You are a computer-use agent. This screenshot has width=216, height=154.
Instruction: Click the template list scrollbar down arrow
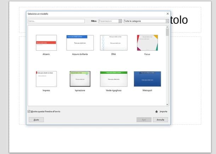(x=167, y=104)
